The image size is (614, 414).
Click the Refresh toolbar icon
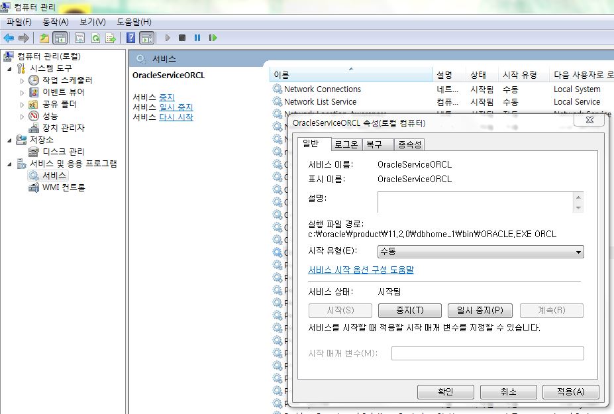[95, 38]
